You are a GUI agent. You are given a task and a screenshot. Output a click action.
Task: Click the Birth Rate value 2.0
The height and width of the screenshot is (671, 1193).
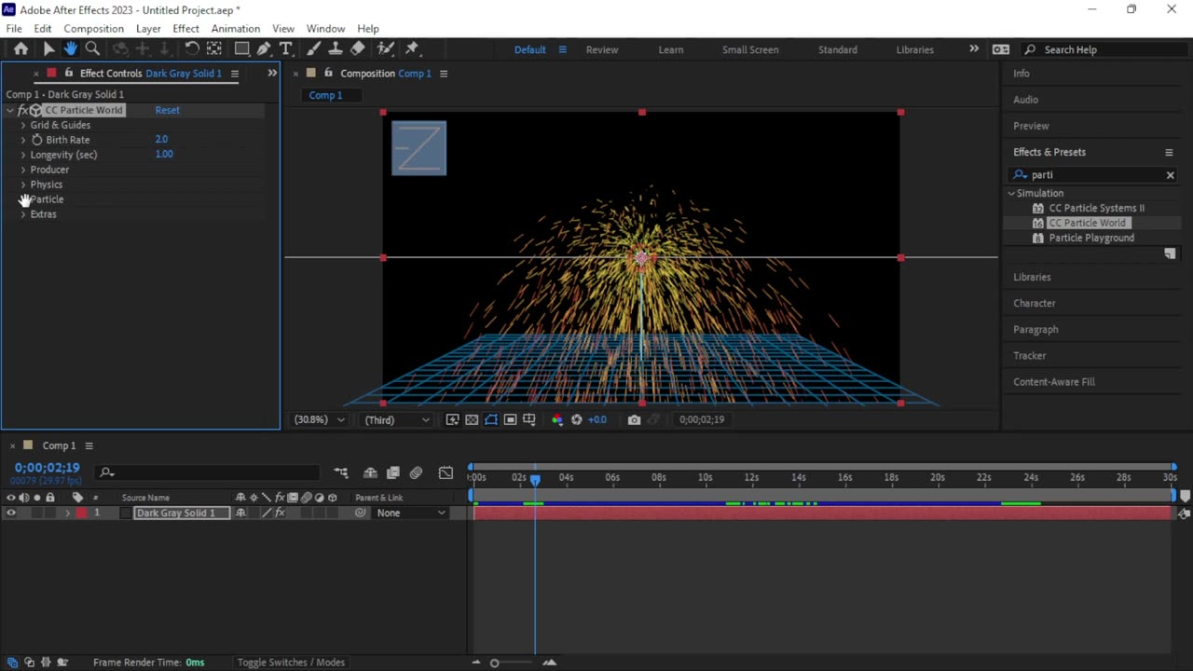161,139
